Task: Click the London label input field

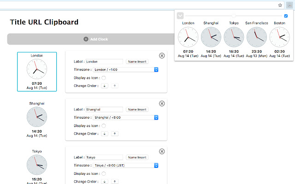Action: [x=104, y=62]
